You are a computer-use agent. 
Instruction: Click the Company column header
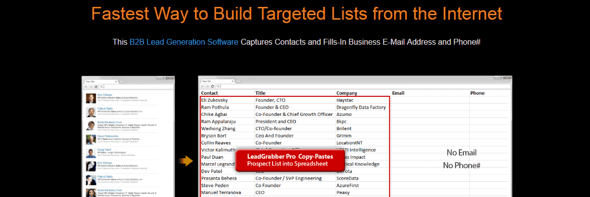coord(347,93)
